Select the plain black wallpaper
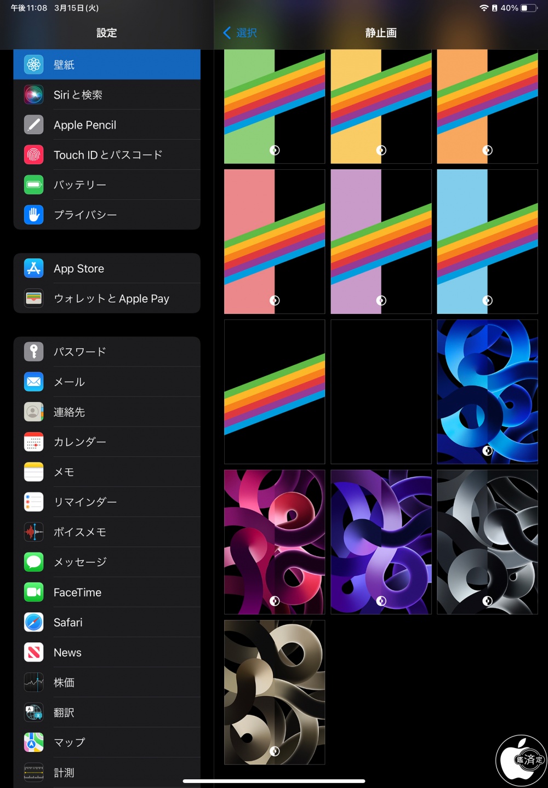Image resolution: width=548 pixels, height=788 pixels. pyautogui.click(x=381, y=392)
